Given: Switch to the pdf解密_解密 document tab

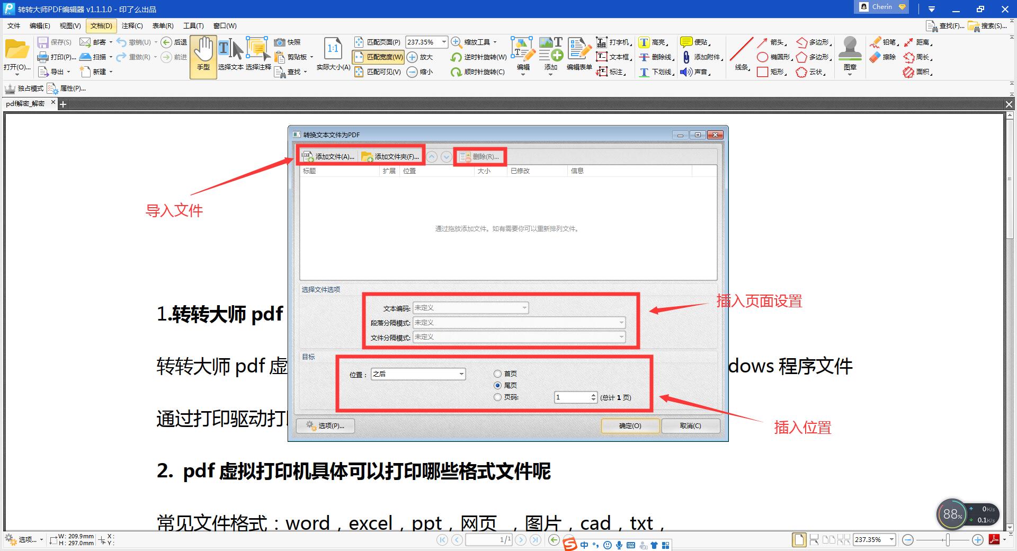Looking at the screenshot, I should click(x=25, y=104).
